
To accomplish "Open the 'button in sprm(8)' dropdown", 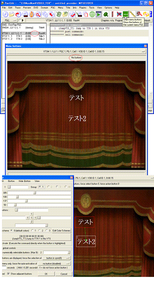I will click(x=56, y=258).
